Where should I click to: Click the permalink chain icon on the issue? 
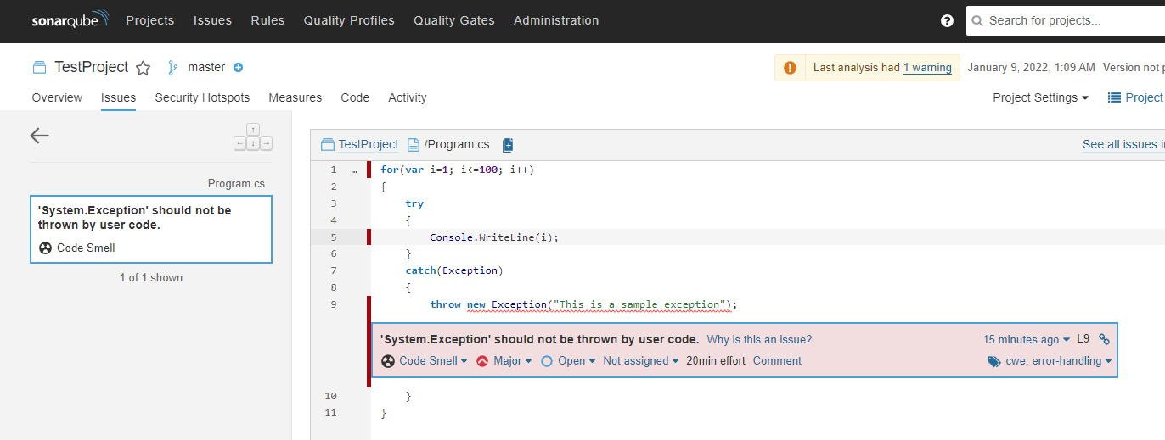(1104, 339)
